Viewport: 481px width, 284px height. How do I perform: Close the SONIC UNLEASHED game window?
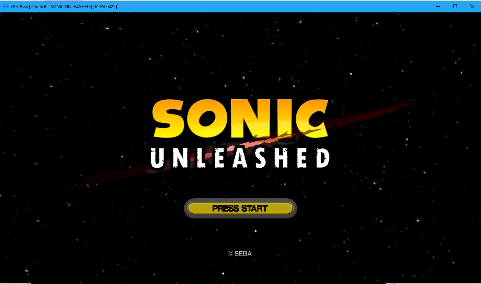472,6
